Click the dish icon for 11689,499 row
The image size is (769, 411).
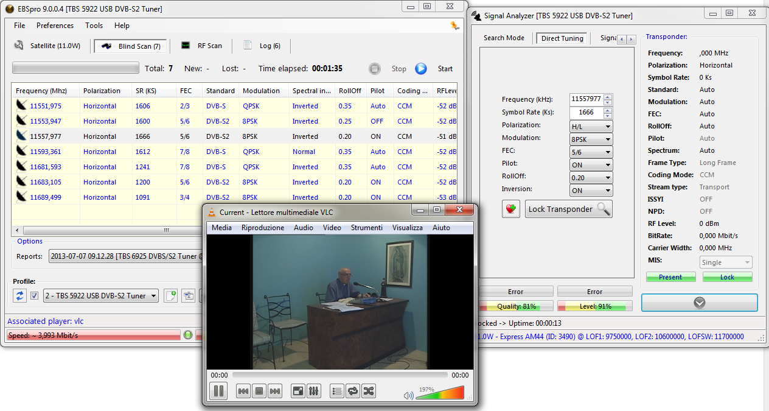click(21, 197)
